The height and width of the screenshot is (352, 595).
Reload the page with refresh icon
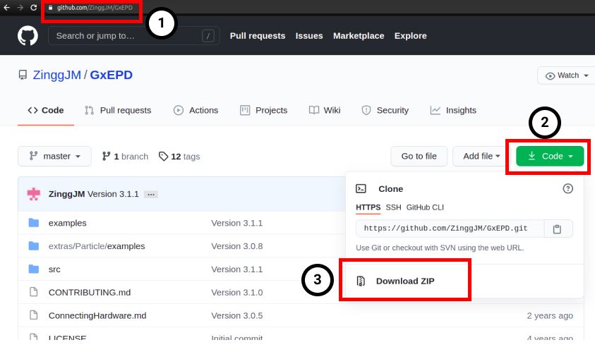(33, 7)
